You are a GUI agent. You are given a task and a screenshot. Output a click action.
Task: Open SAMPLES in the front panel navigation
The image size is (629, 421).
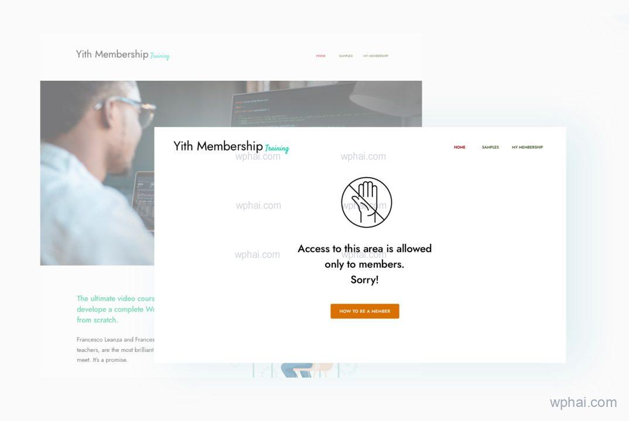(490, 147)
